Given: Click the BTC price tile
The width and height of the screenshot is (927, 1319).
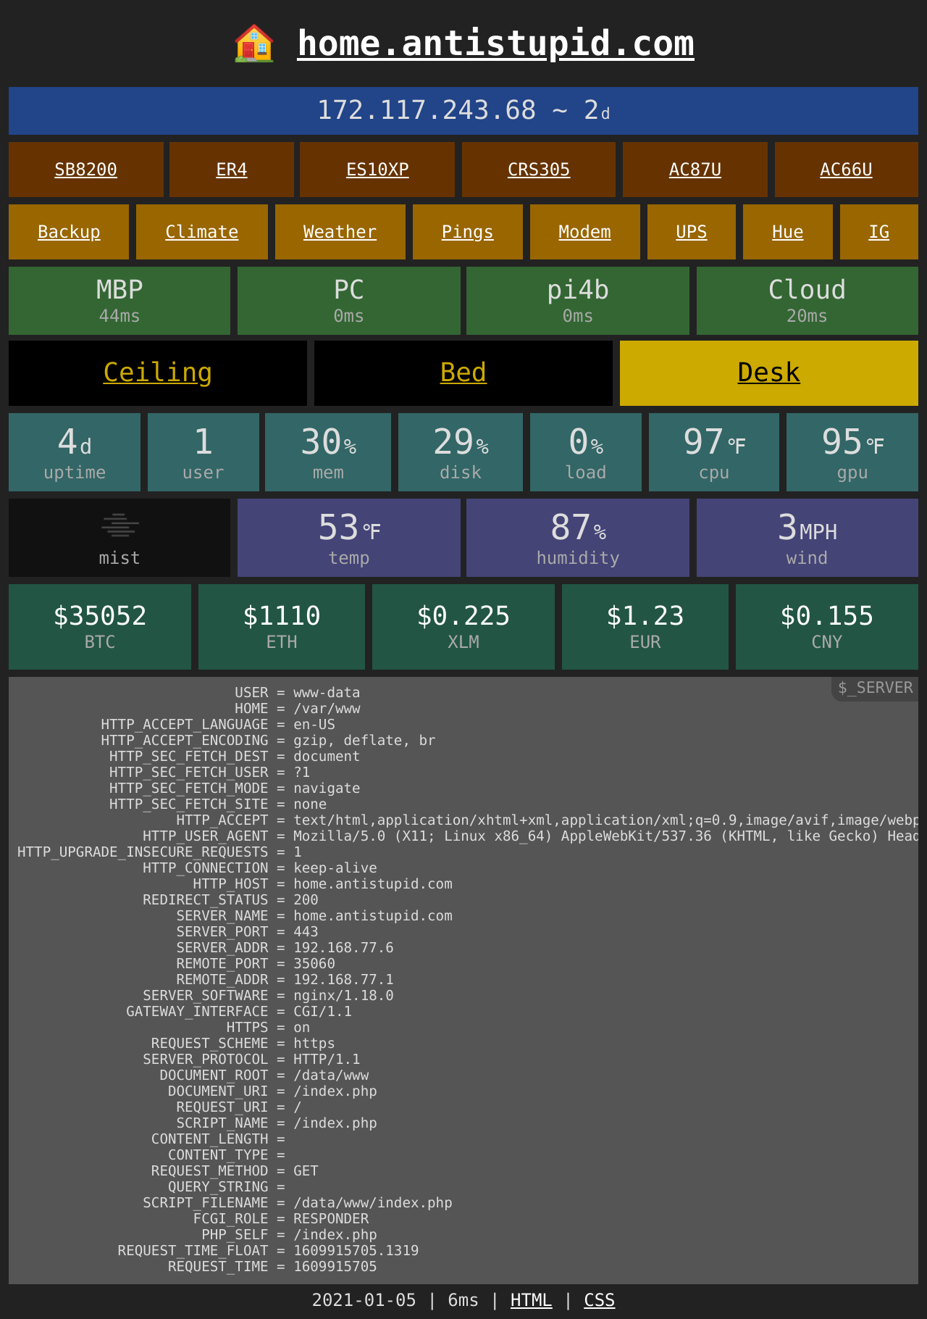Looking at the screenshot, I should tap(100, 627).
